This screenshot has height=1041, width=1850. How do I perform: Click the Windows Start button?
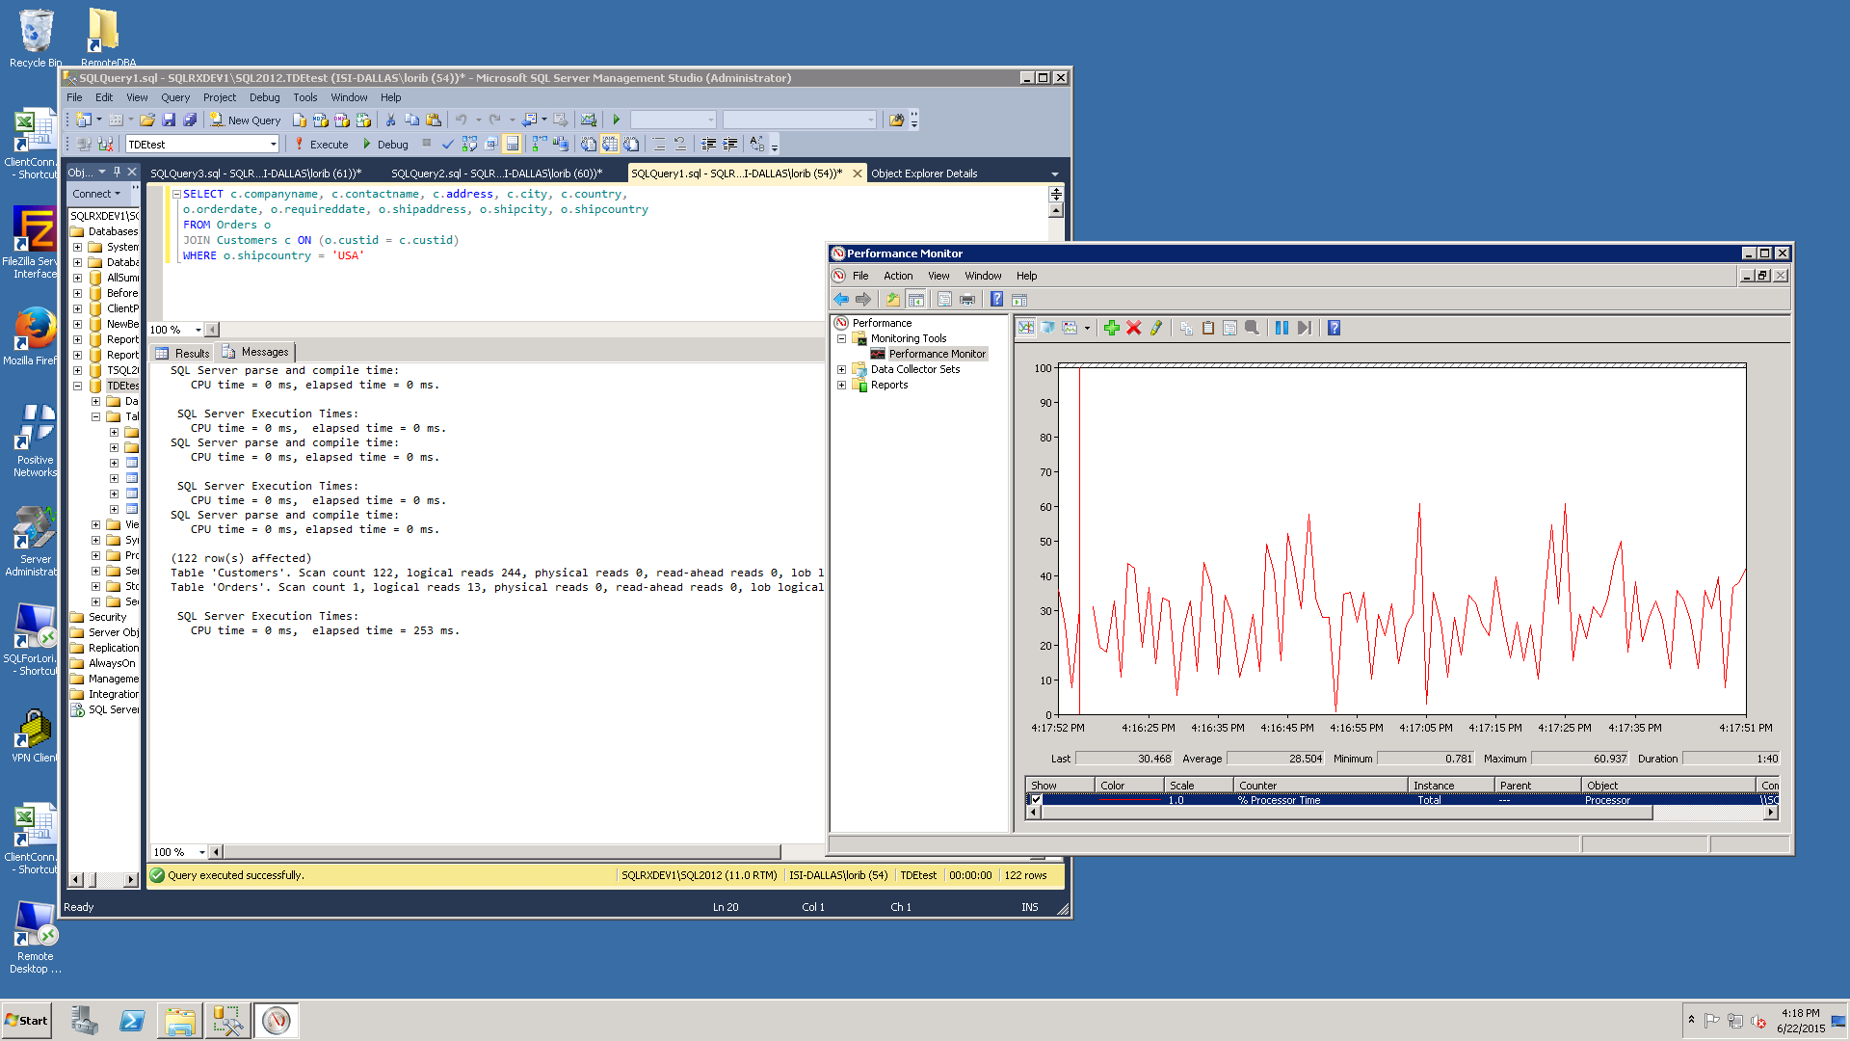pyautogui.click(x=26, y=1021)
